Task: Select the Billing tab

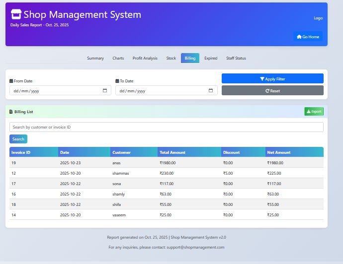Action: click(x=190, y=58)
